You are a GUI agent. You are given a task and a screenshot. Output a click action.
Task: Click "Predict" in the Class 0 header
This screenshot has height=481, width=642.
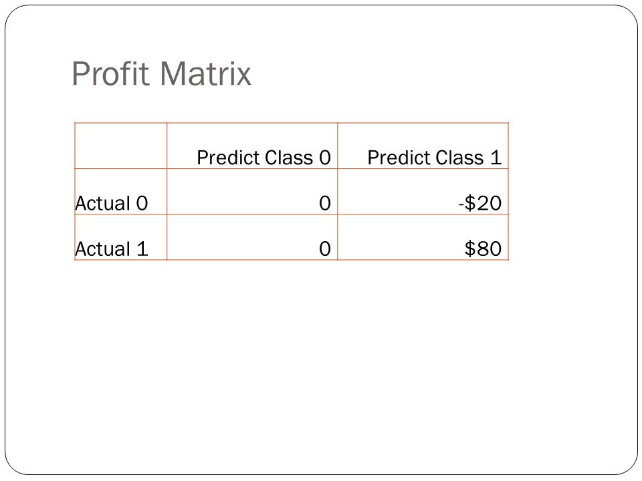[229, 158]
